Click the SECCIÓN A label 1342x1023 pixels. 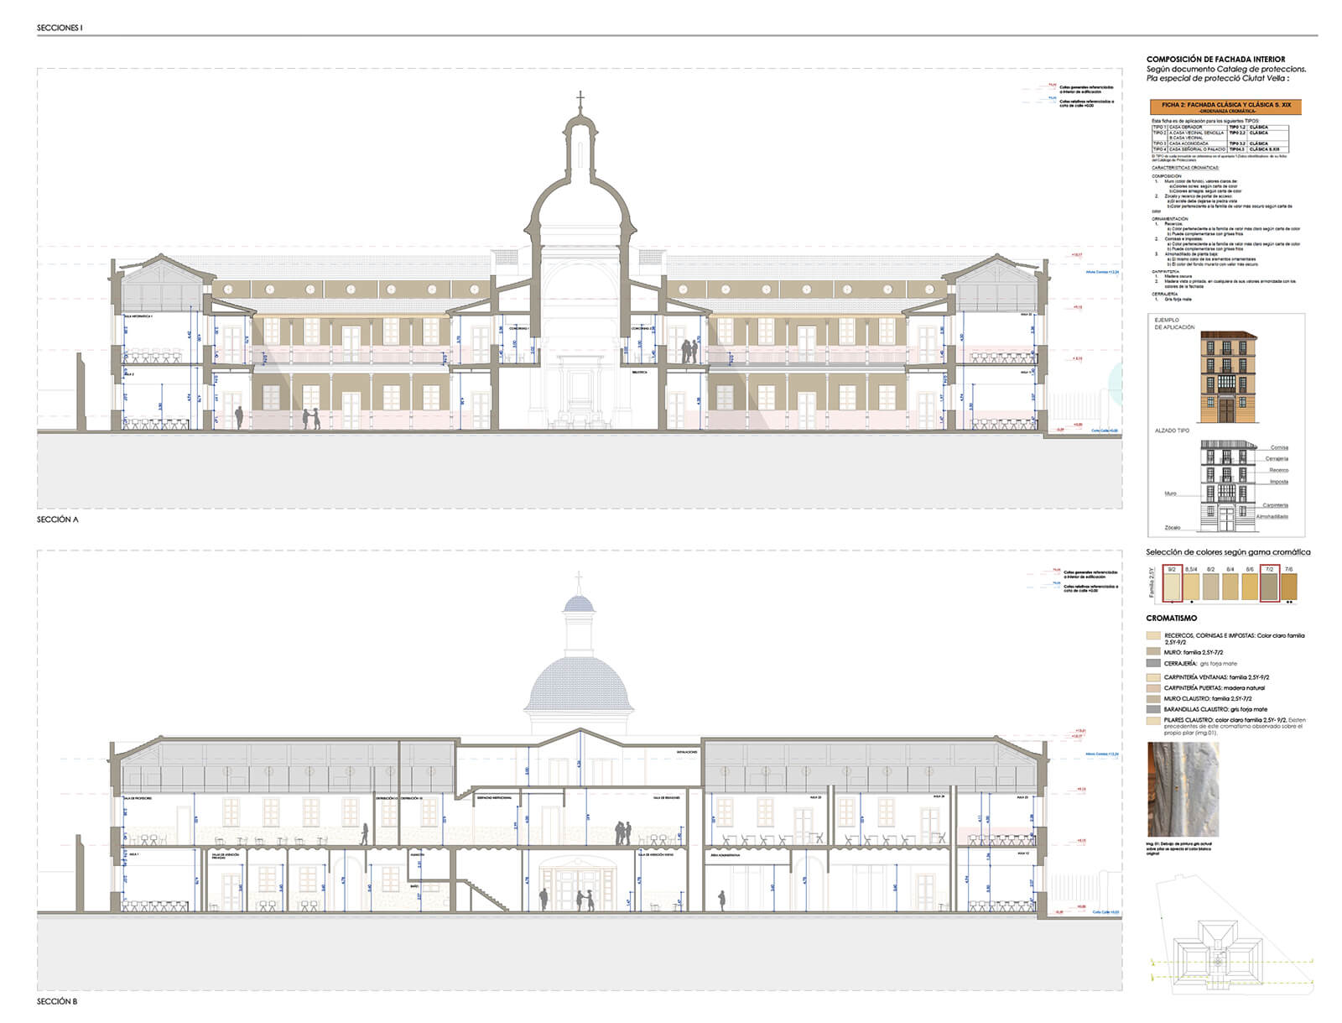point(57,520)
